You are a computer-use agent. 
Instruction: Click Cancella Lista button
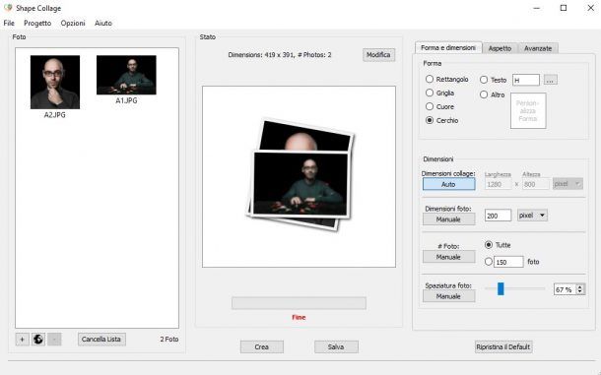click(x=101, y=339)
